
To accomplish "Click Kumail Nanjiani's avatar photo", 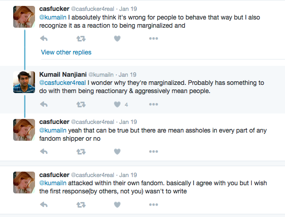I will pos(24,82).
